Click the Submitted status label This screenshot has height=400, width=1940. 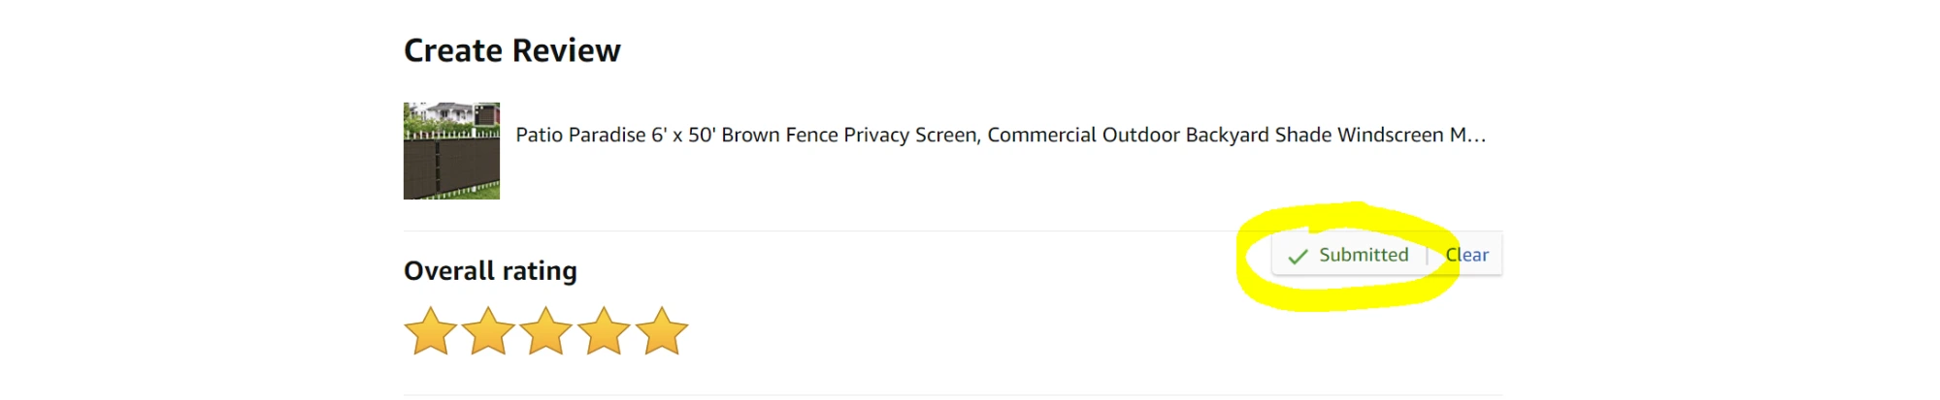click(1363, 255)
